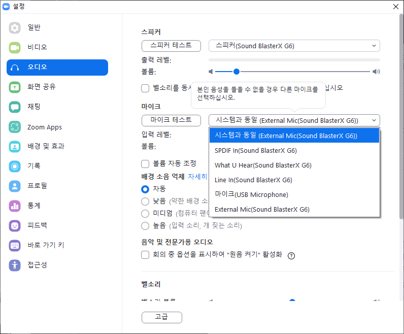Click the 화면 공유 icon

15,87
